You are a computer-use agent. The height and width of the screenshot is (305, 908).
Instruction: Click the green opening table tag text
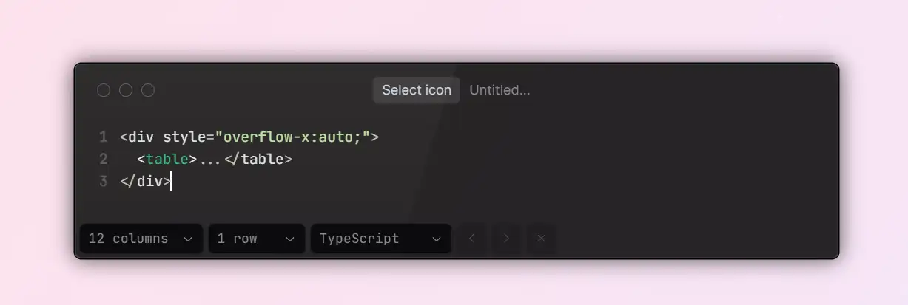coord(167,159)
